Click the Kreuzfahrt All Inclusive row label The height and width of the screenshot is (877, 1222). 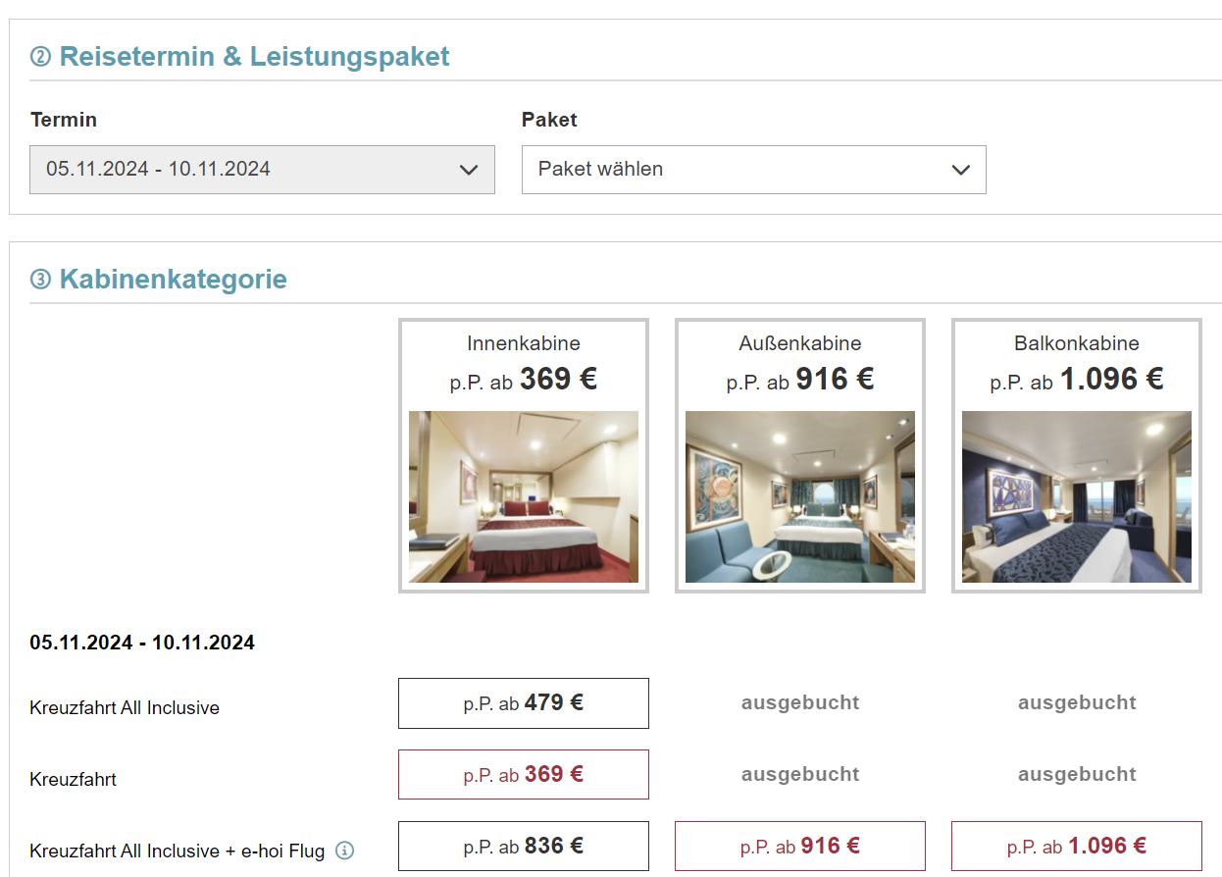tap(125, 707)
